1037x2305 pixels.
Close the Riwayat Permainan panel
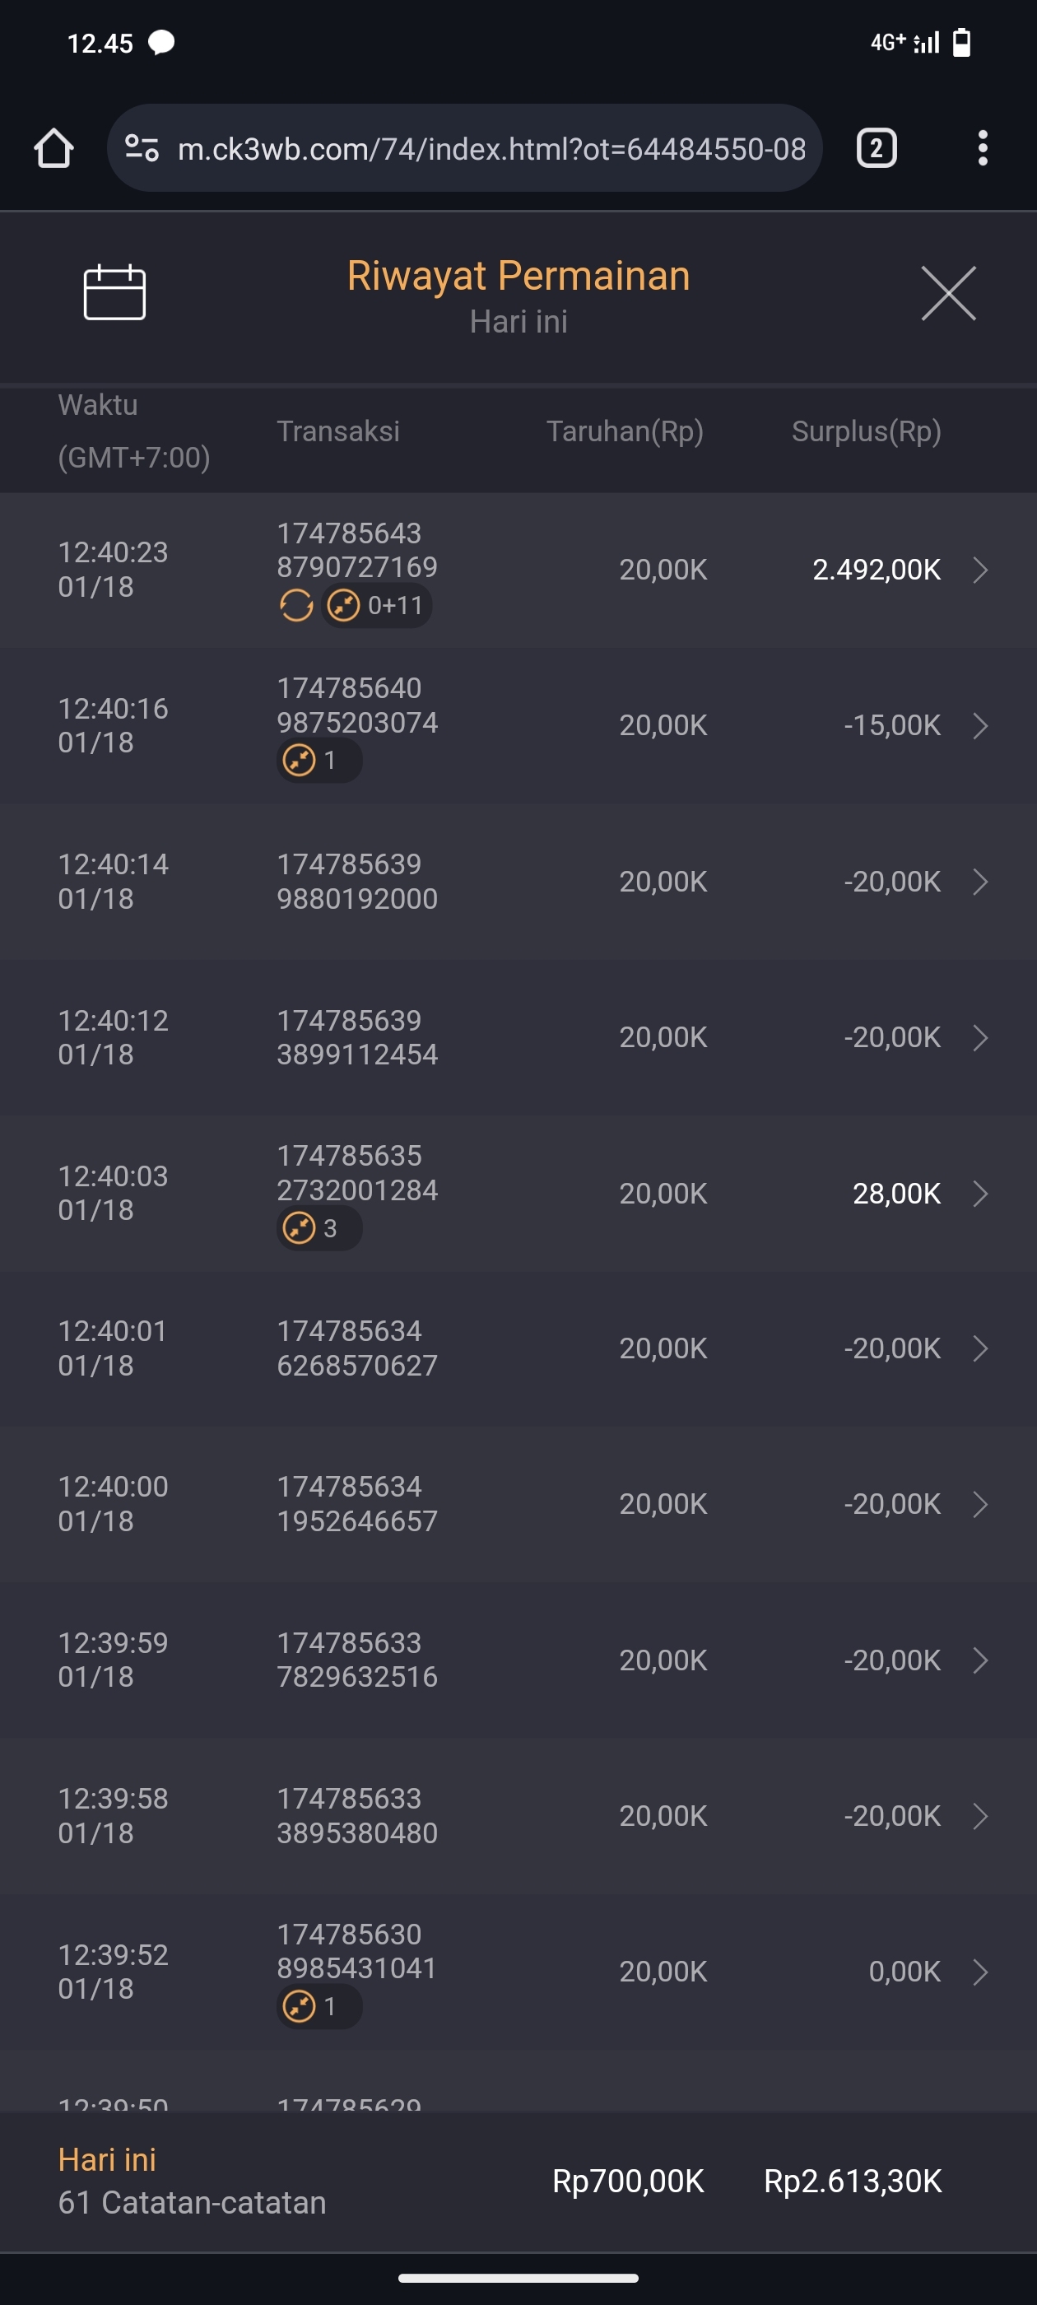tap(947, 292)
